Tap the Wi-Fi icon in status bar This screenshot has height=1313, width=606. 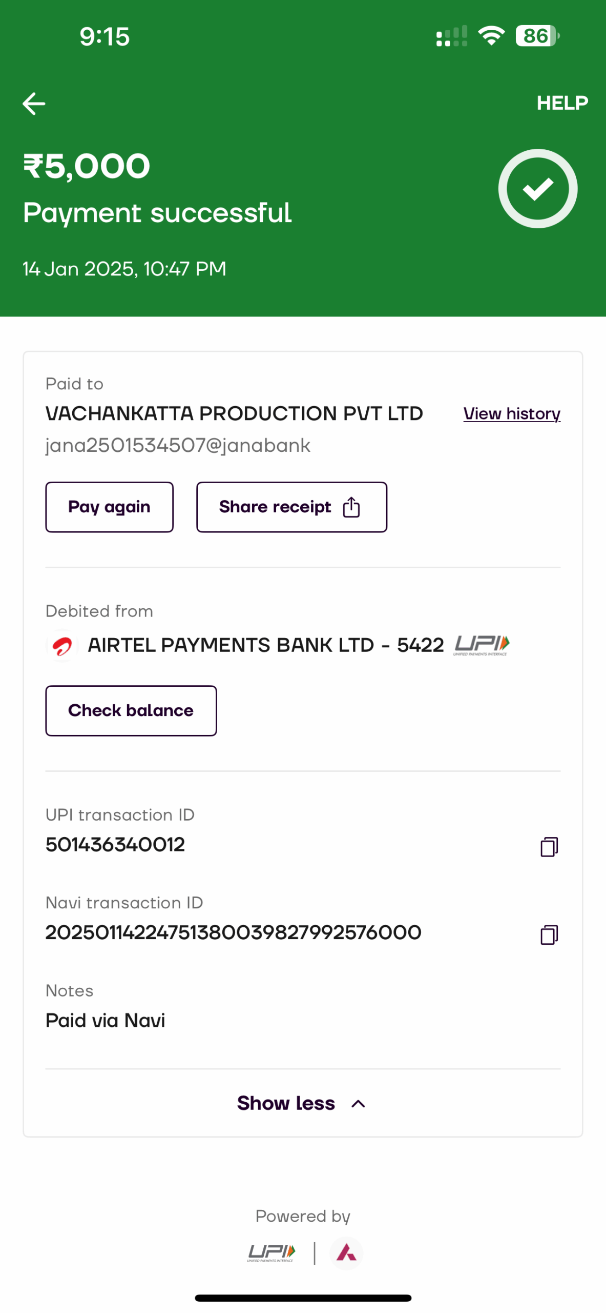coord(491,36)
